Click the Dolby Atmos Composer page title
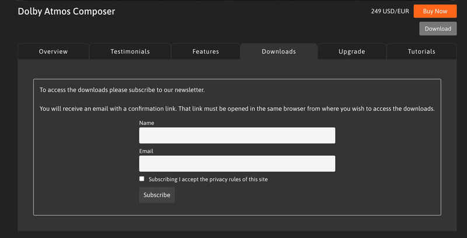Screen dimensions: 467x238 67,12
